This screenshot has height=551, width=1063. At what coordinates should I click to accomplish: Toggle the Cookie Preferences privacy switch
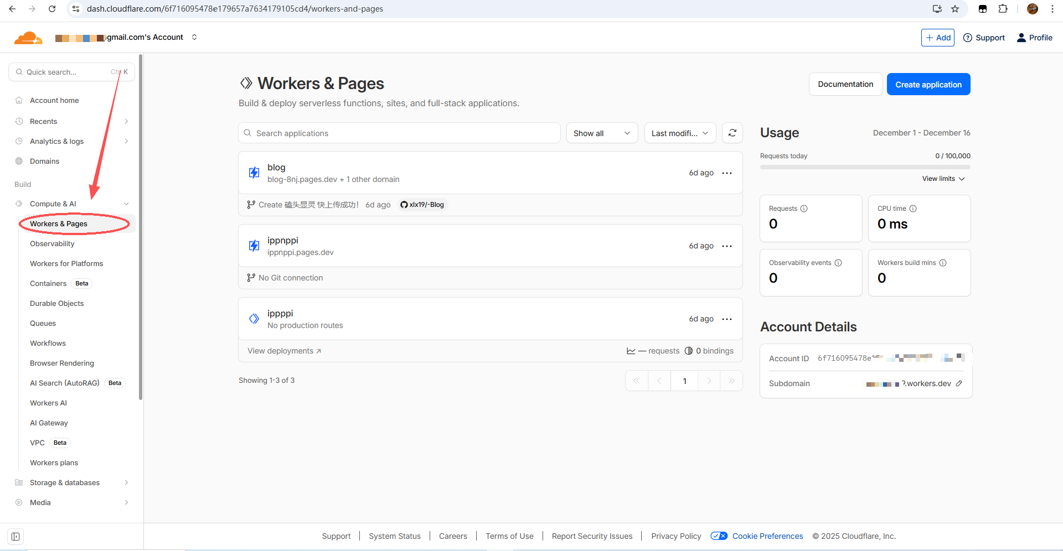[719, 536]
